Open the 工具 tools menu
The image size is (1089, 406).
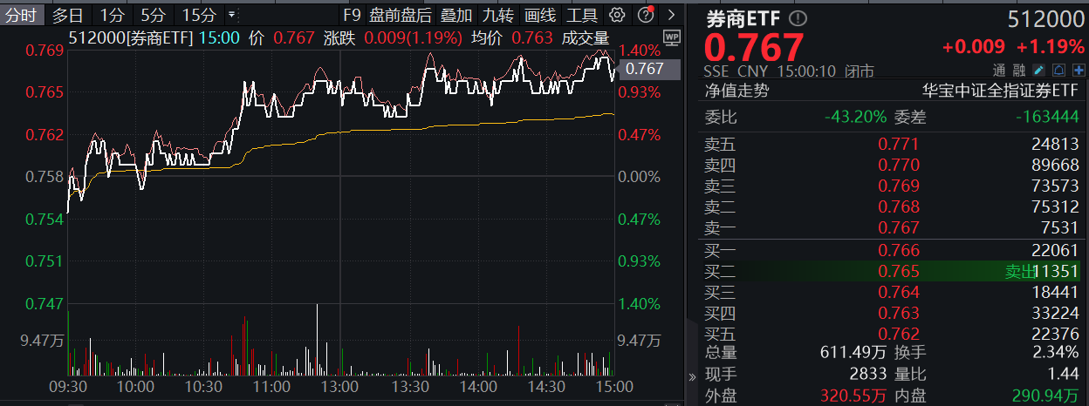click(582, 15)
